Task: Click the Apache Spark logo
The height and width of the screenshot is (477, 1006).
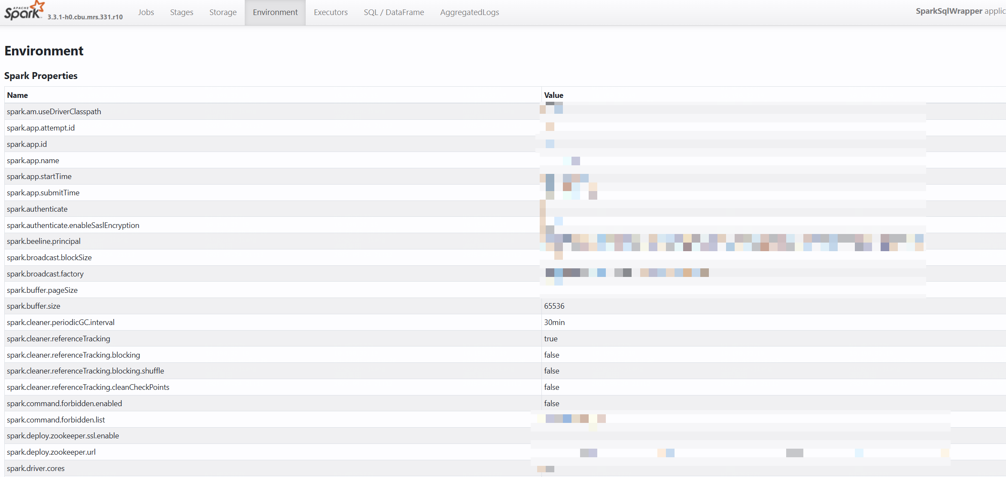Action: [24, 11]
